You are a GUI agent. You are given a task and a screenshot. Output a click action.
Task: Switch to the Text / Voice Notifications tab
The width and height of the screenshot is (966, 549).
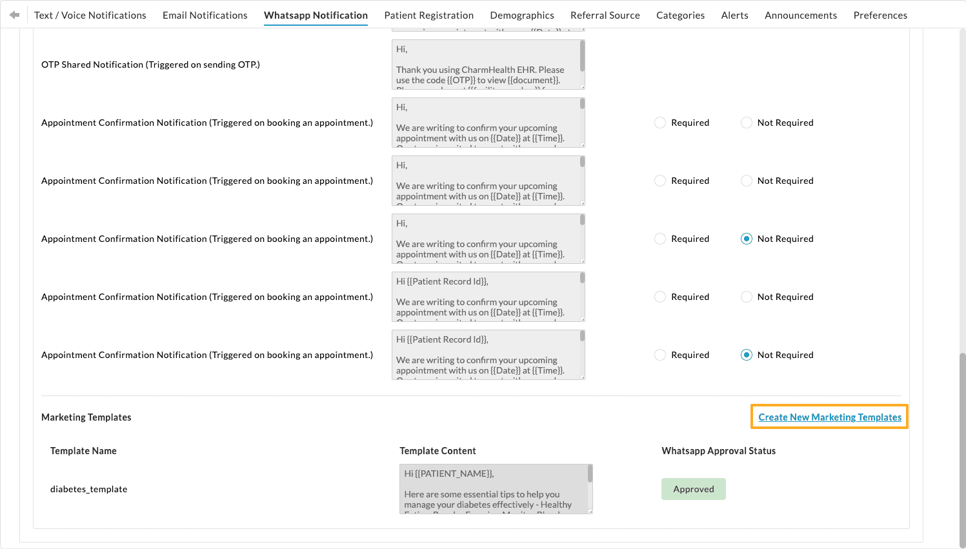90,15
